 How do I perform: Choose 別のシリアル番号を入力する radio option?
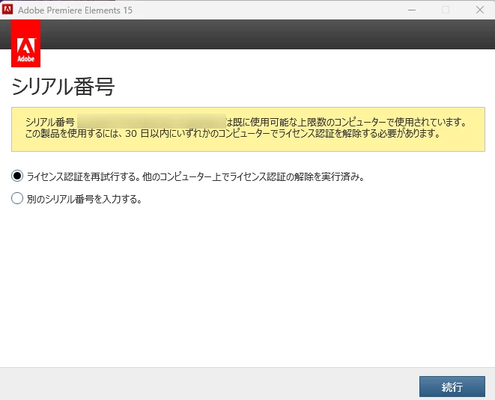(x=17, y=199)
